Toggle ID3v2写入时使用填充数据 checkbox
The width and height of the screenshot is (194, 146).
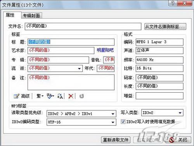[123, 122]
